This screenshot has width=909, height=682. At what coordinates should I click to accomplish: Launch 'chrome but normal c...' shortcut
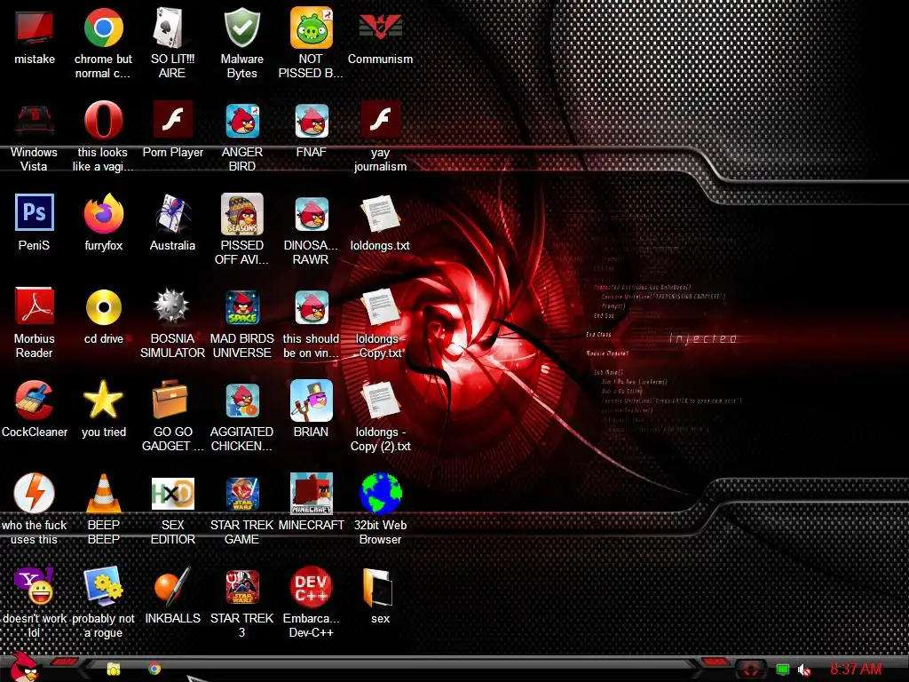point(103,28)
